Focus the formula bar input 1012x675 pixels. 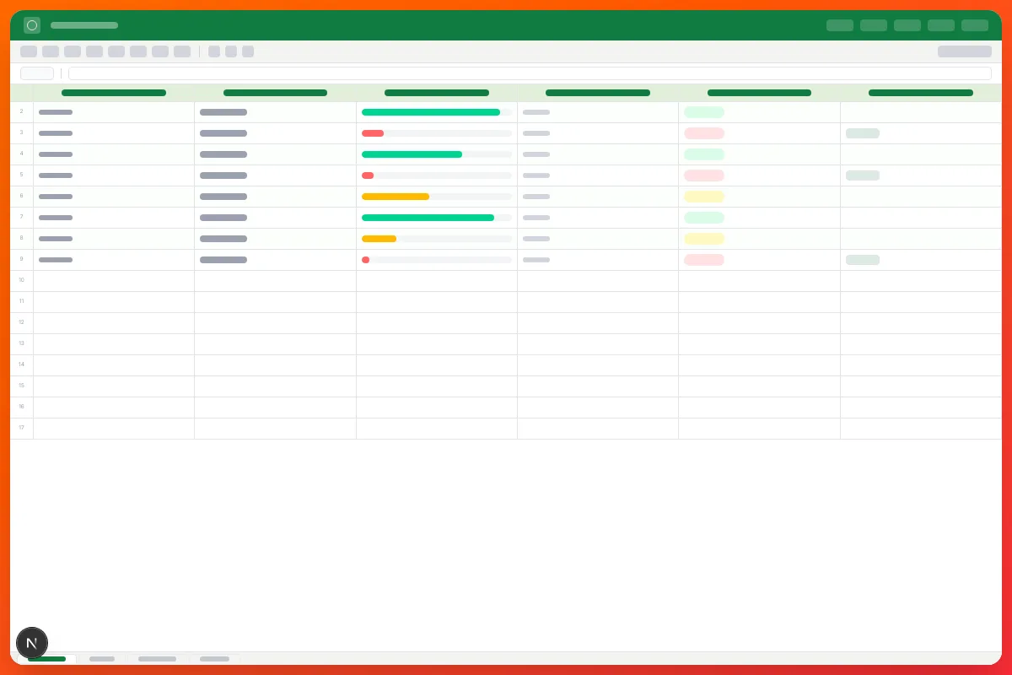click(x=530, y=73)
